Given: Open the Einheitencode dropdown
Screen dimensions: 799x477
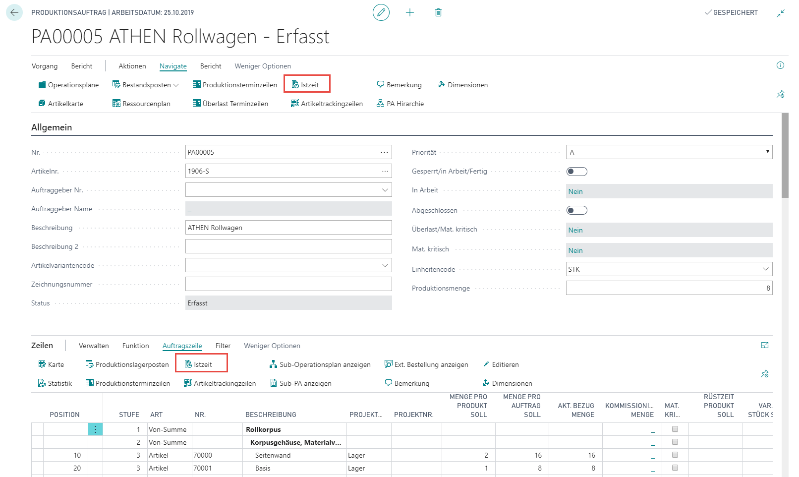Looking at the screenshot, I should 766,269.
